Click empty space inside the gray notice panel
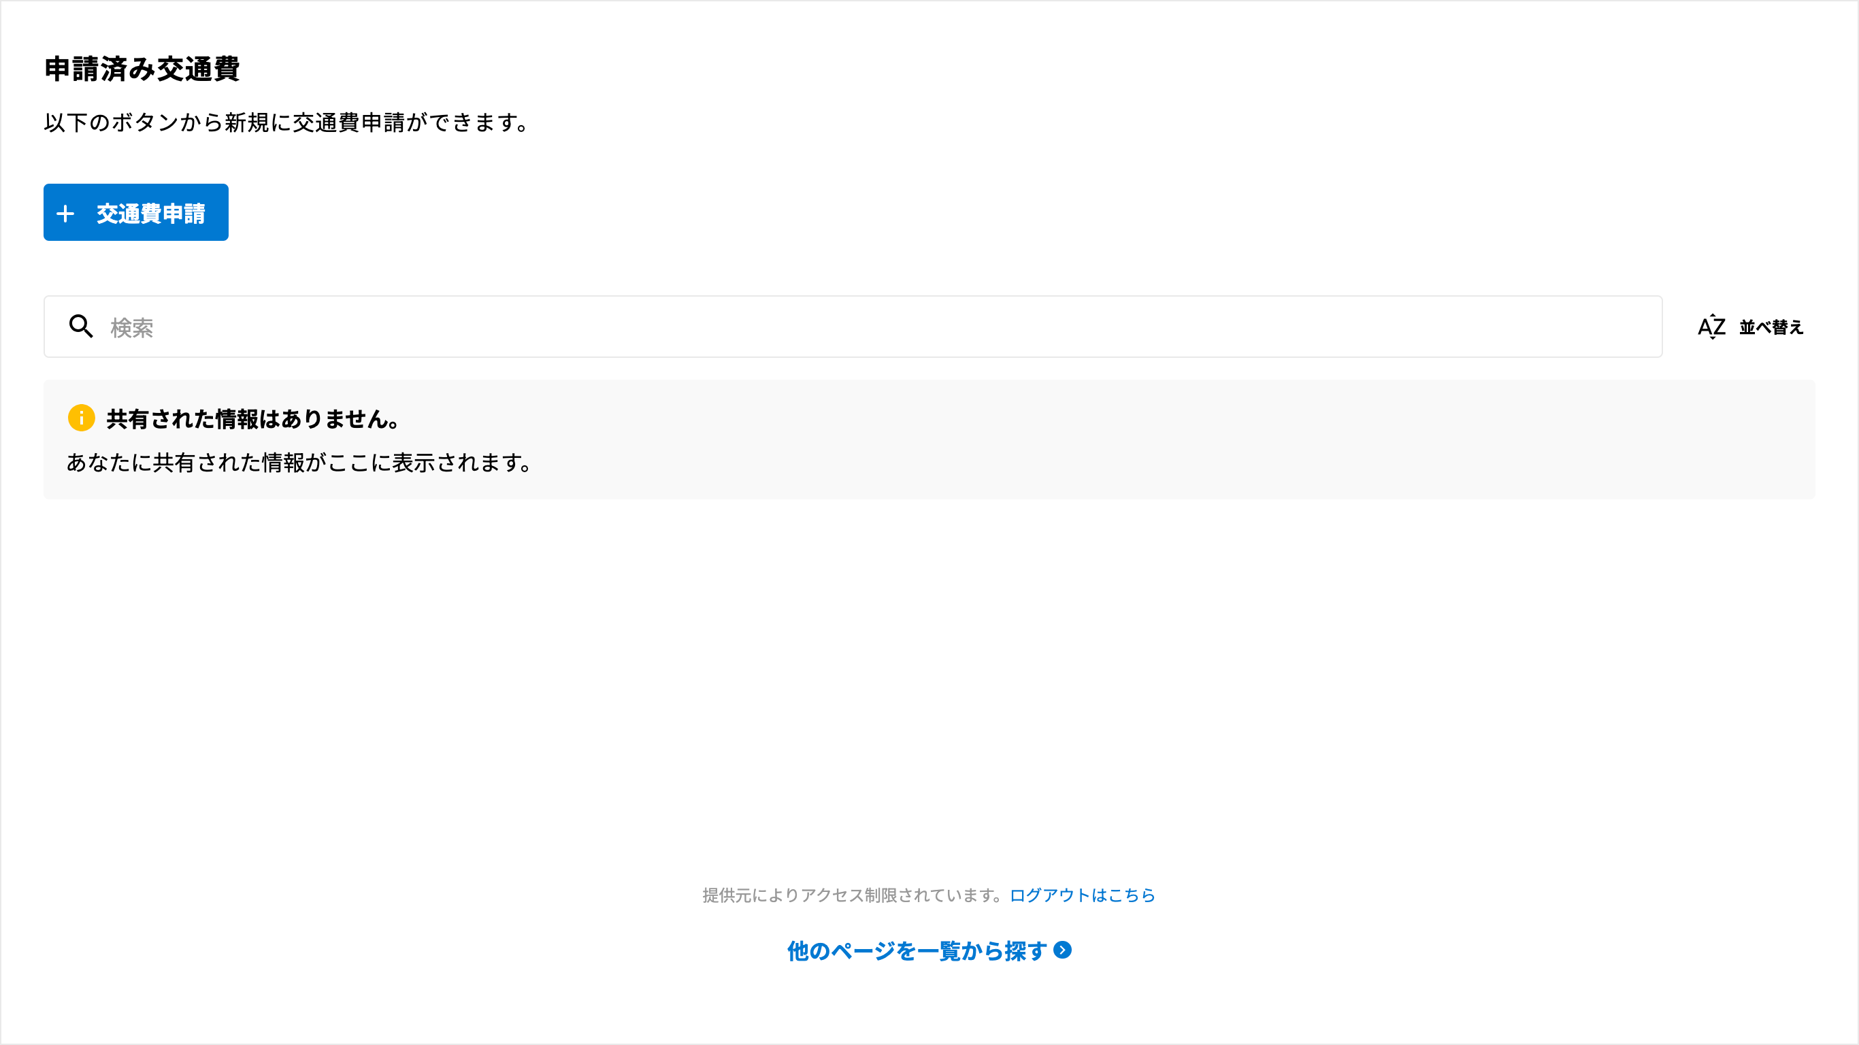Screen dimensions: 1859x1045 (x=1155, y=440)
